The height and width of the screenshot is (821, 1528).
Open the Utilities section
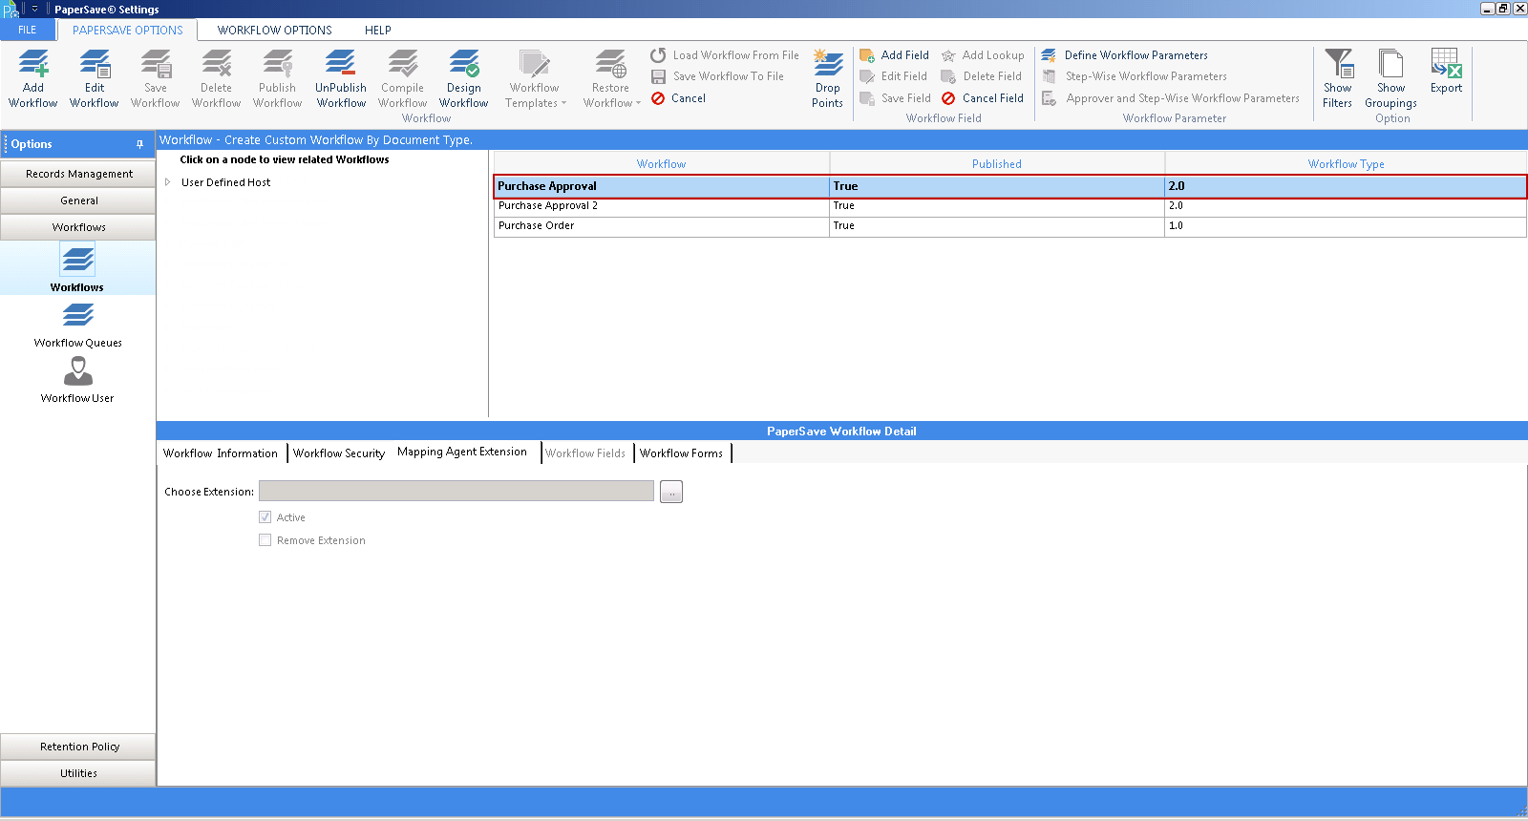(x=78, y=773)
